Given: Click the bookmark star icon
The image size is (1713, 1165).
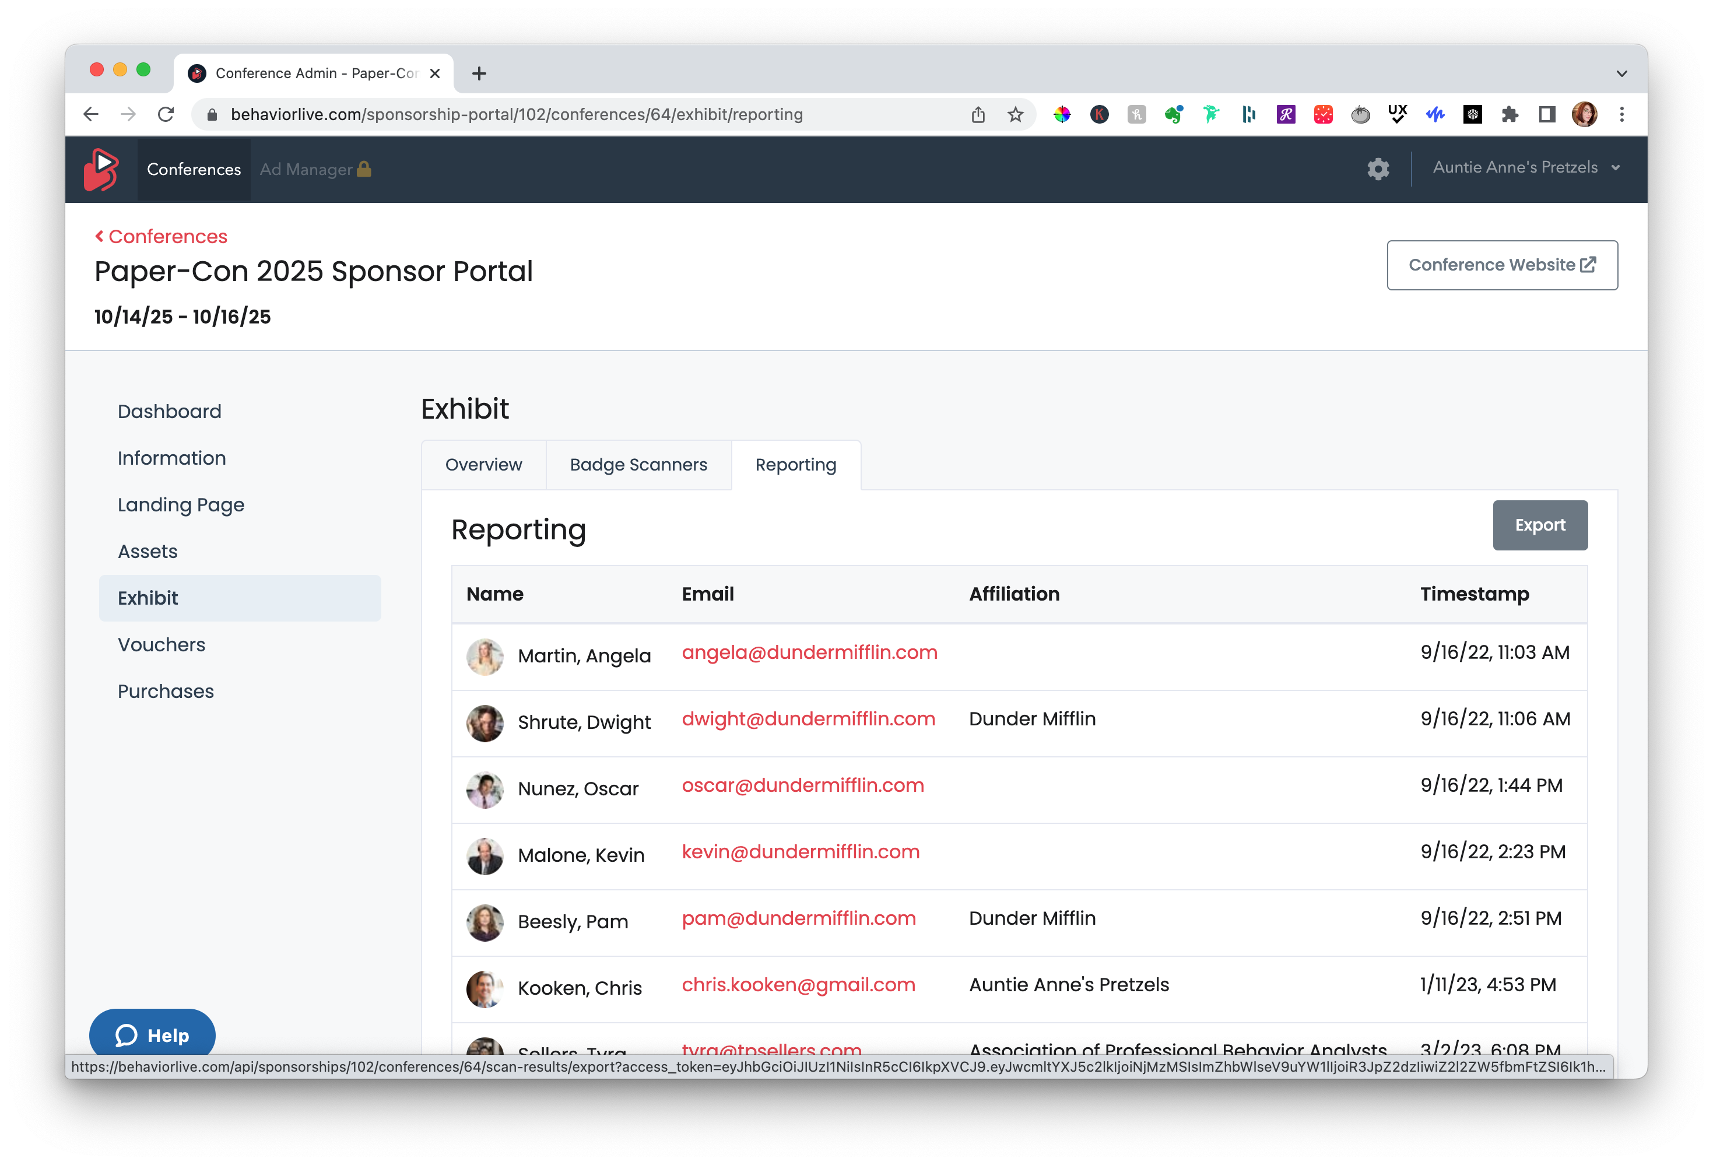Looking at the screenshot, I should pos(1015,114).
